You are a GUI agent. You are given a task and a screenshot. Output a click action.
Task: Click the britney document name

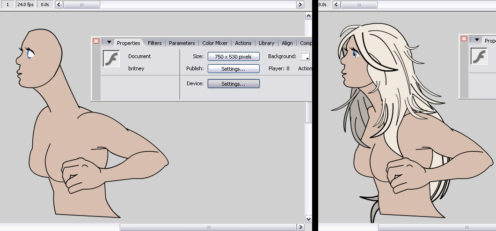tap(136, 68)
